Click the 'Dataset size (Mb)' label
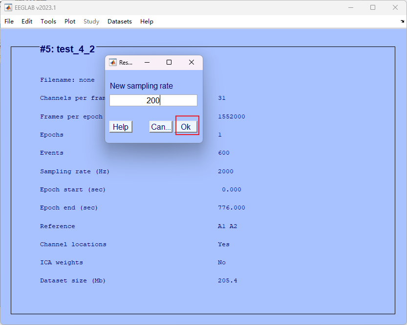This screenshot has height=325, width=407. (x=73, y=281)
